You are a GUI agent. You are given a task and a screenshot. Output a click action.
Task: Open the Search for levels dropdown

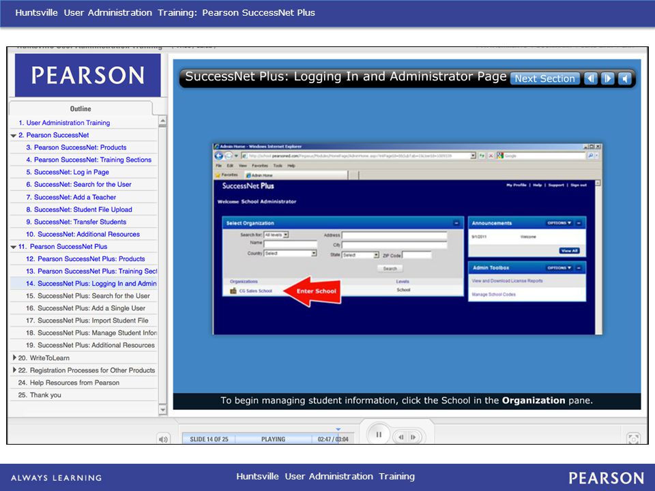tap(276, 235)
